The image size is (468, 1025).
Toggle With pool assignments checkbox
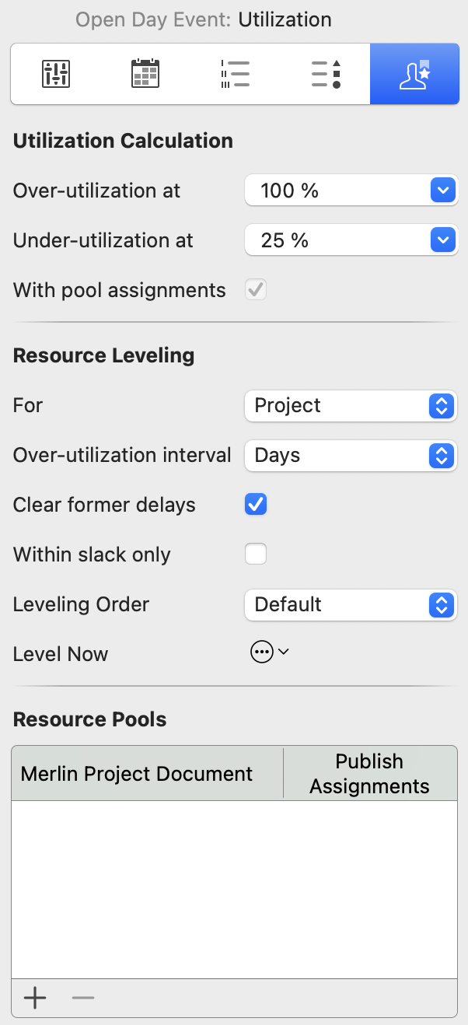click(256, 290)
